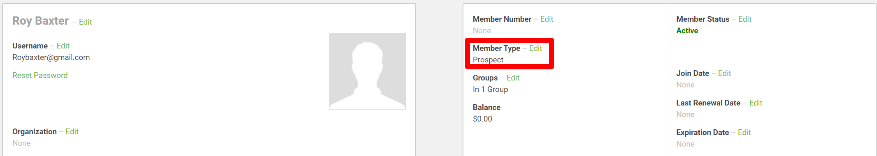This screenshot has width=877, height=156.
Task: Open Edit for Member Type
Action: 535,48
